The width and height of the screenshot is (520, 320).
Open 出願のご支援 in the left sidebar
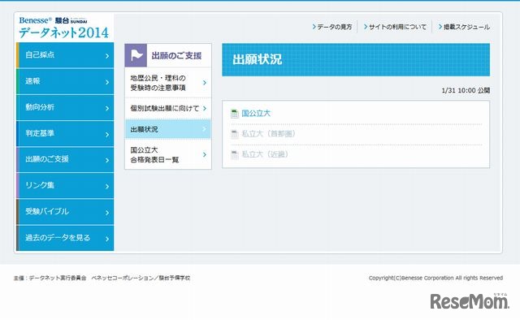[x=65, y=159]
